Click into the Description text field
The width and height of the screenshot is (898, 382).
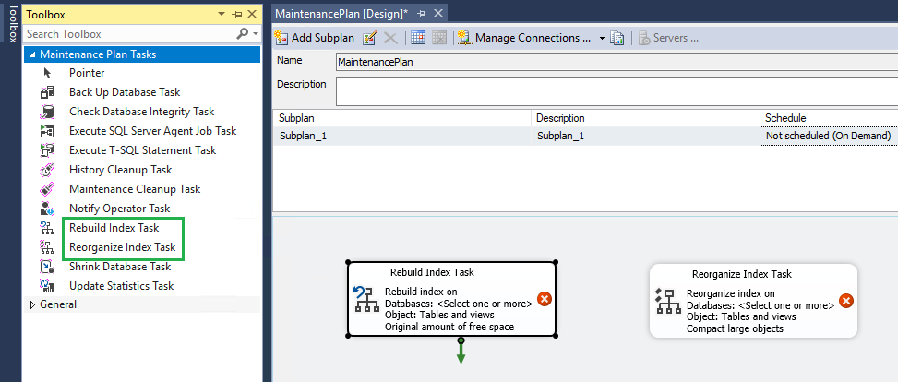[617, 90]
